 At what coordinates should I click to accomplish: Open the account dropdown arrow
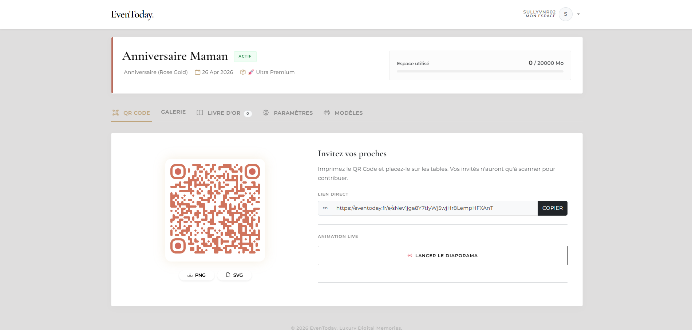click(x=578, y=14)
